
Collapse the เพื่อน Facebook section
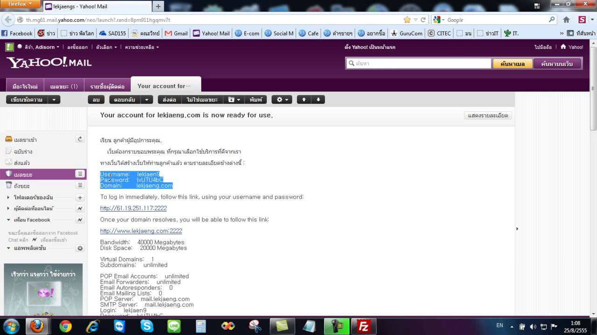pyautogui.click(x=8, y=220)
